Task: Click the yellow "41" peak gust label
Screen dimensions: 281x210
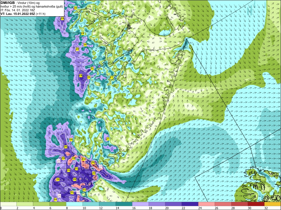Action: [x=83, y=159]
